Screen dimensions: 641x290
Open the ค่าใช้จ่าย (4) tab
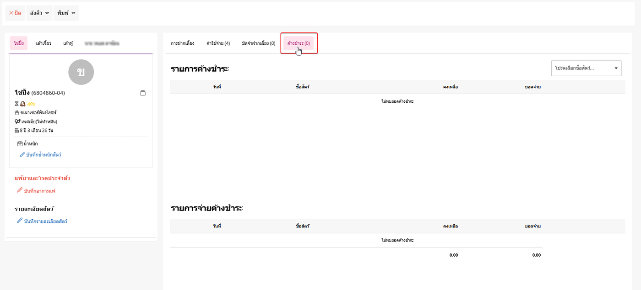[x=218, y=43]
